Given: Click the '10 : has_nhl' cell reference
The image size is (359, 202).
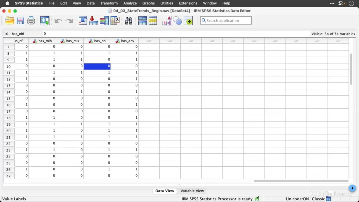Looking at the screenshot, I should click(14, 34).
